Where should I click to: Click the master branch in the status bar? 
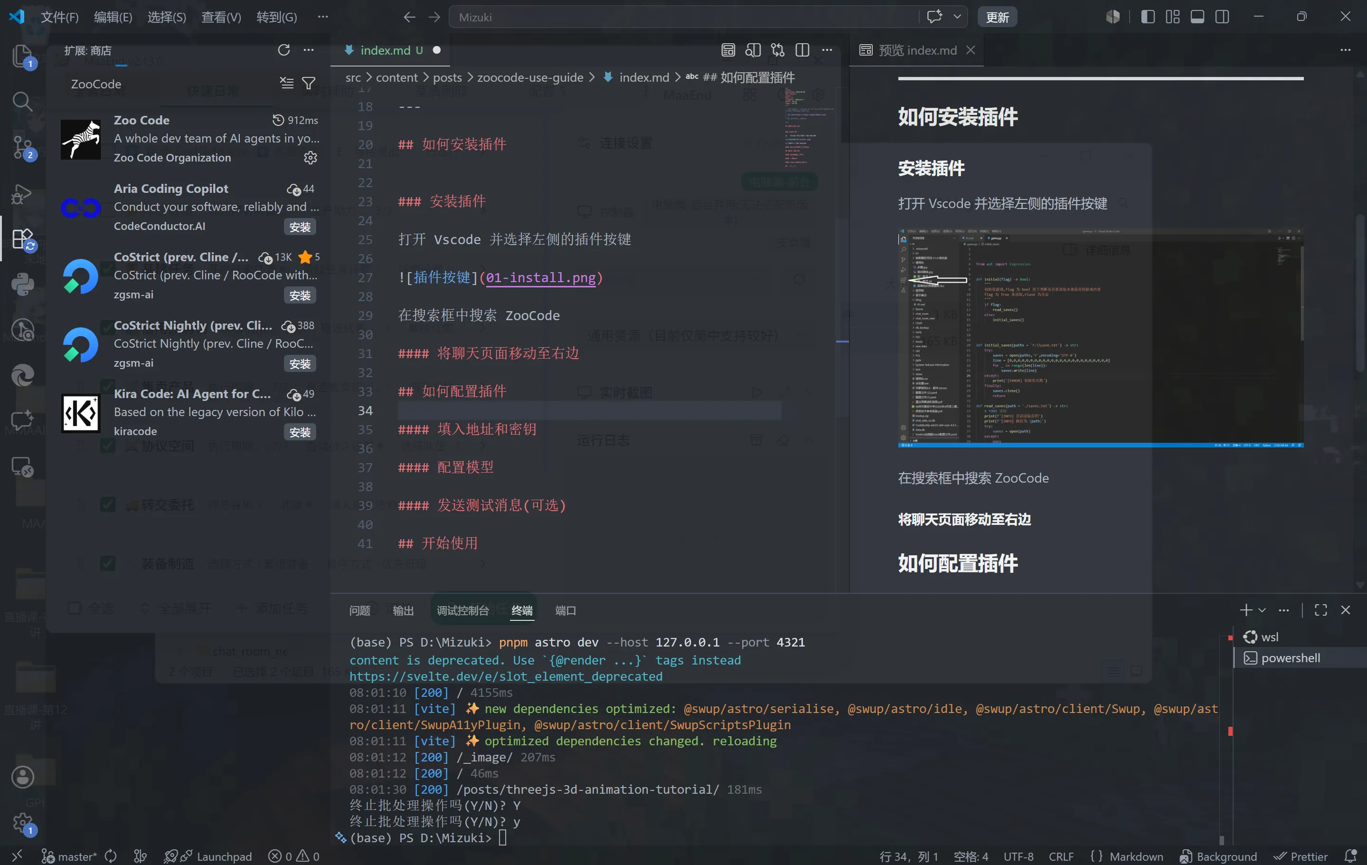pyautogui.click(x=69, y=856)
